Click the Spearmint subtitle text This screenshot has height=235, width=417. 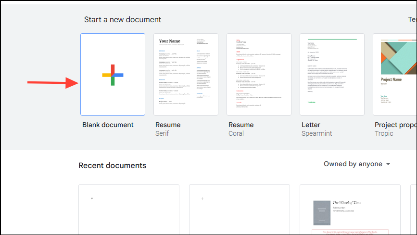(x=316, y=133)
